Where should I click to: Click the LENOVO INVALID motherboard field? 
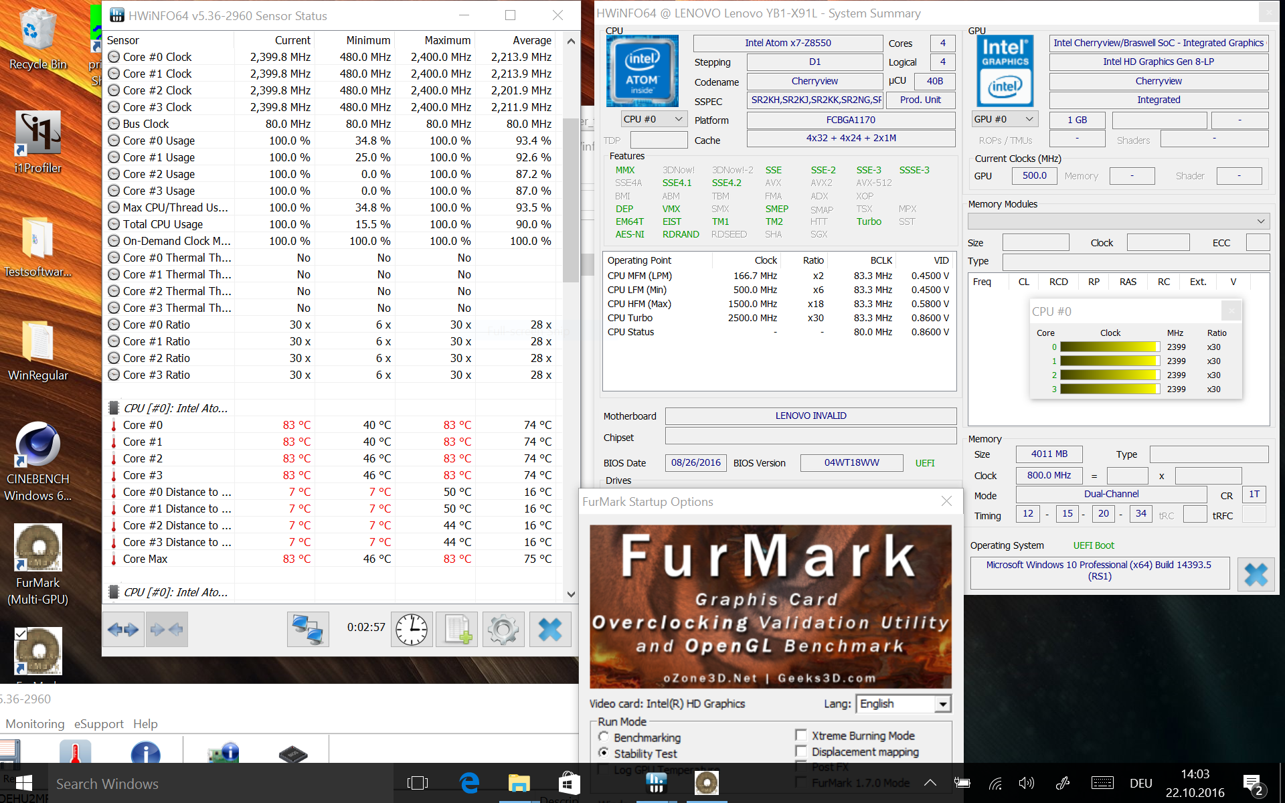pos(810,416)
